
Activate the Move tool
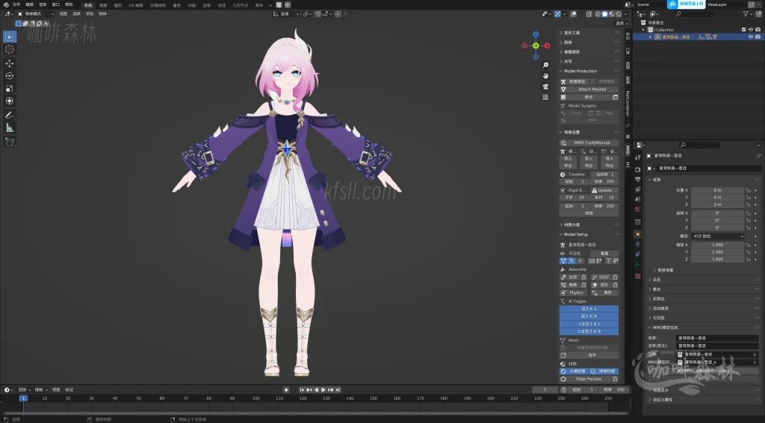pos(9,63)
